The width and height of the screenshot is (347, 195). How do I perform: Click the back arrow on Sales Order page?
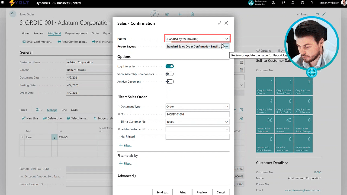coord(13,14)
